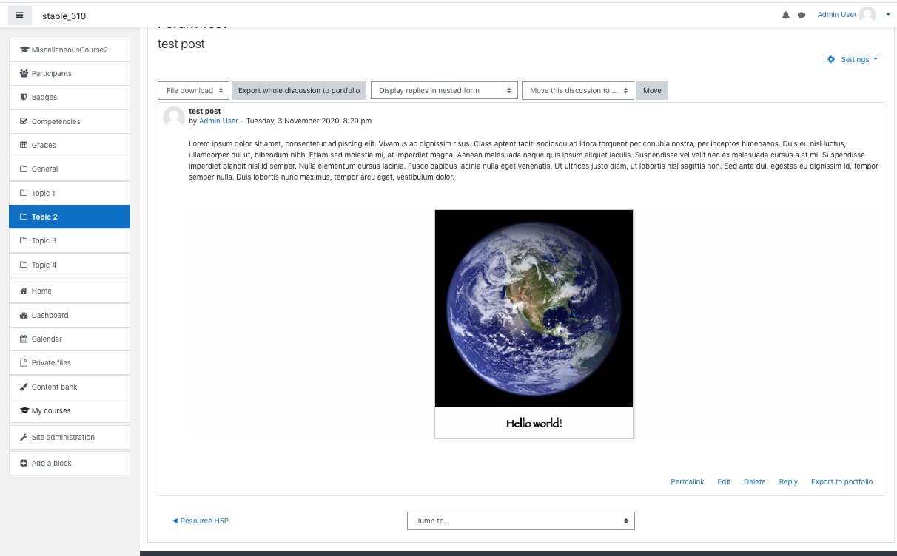The height and width of the screenshot is (556, 897).
Task: Open the notifications bell icon
Action: click(786, 15)
